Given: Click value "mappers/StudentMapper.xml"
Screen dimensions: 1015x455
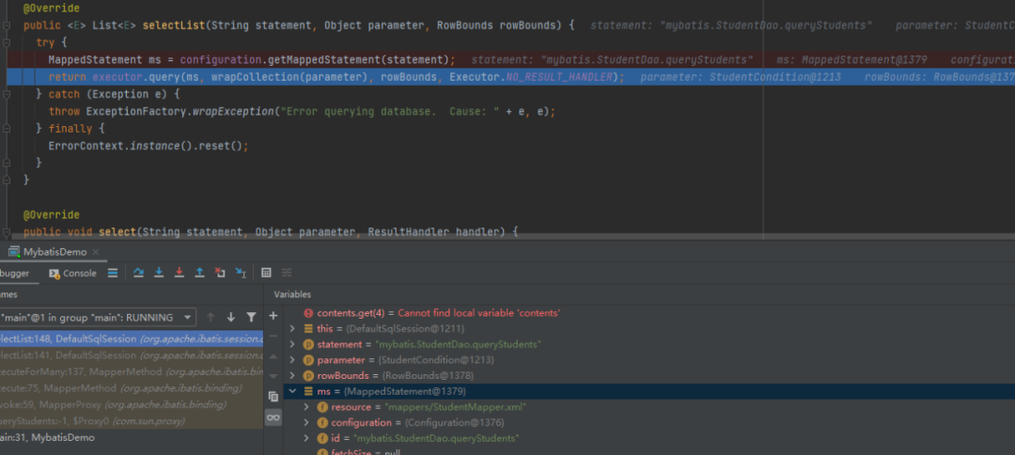Looking at the screenshot, I should [x=456, y=407].
